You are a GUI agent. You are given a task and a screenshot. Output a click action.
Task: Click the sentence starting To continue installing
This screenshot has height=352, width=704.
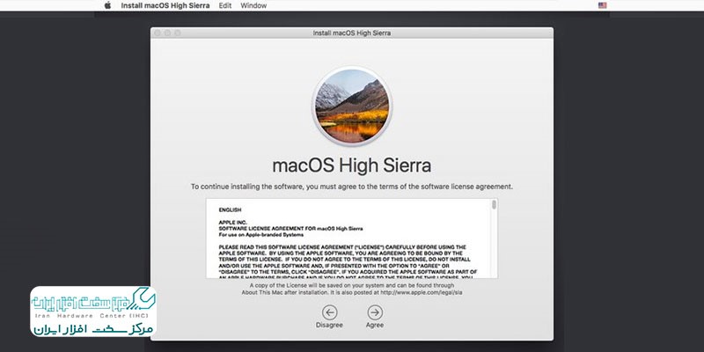coord(351,187)
